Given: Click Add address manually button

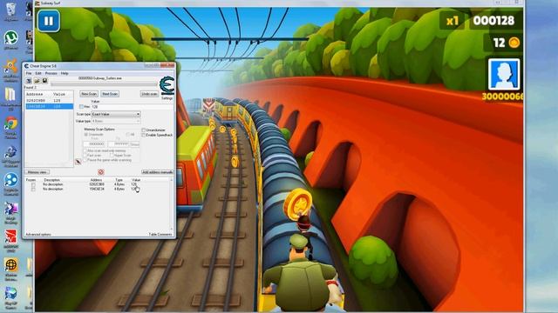Looking at the screenshot, I should tap(157, 172).
